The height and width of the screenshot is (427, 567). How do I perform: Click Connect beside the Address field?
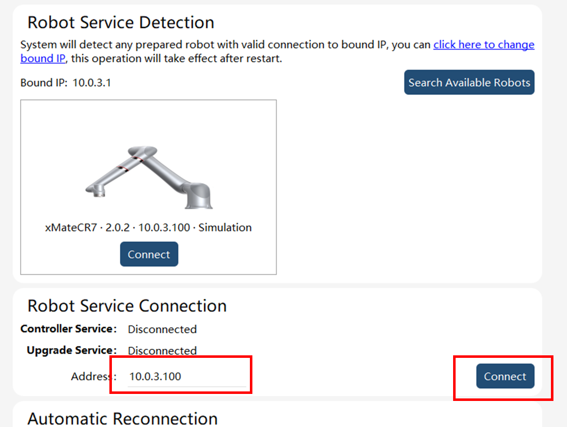click(505, 376)
